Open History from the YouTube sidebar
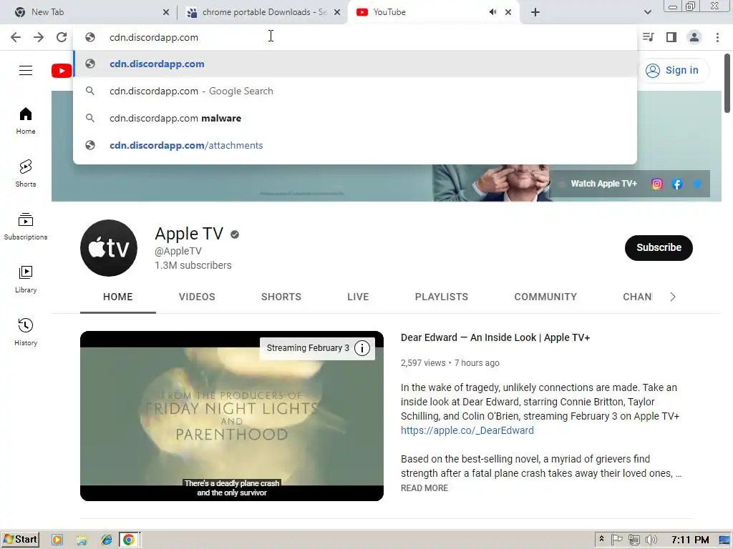 26,332
